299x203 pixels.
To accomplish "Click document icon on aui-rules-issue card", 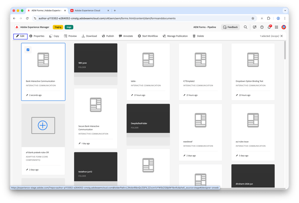I will [x=253, y=120].
